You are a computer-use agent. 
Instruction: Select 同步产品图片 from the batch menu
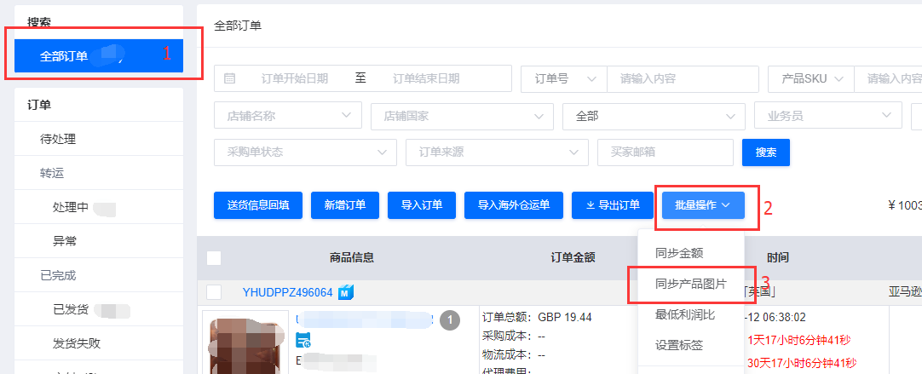coord(690,284)
